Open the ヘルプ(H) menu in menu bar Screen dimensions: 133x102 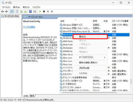point(36,7)
